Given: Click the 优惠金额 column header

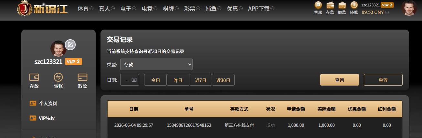Looking at the screenshot, I should tap(357, 109).
